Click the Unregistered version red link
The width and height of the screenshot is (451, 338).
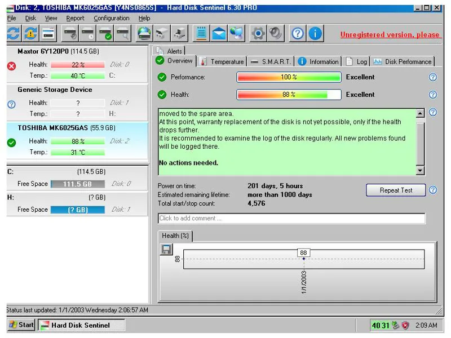point(390,35)
